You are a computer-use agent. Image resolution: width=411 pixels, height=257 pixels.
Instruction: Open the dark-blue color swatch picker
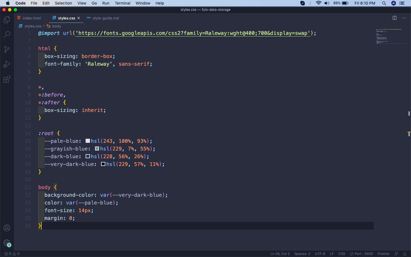pyautogui.click(x=88, y=156)
